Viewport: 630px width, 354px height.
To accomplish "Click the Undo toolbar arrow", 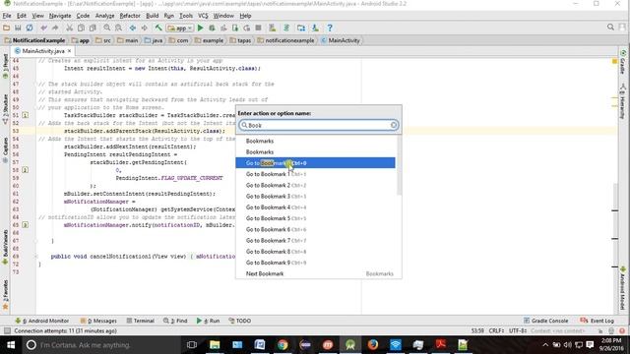I will coord(43,28).
